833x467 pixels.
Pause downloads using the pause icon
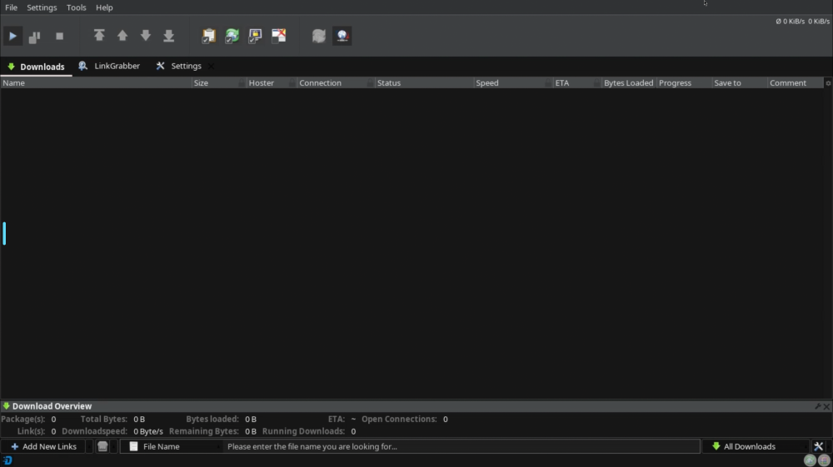[34, 36]
